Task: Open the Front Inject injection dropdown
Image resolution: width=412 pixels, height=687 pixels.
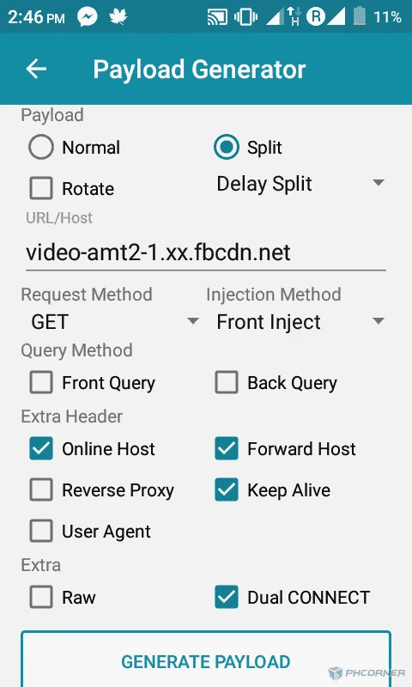Action: [x=300, y=321]
